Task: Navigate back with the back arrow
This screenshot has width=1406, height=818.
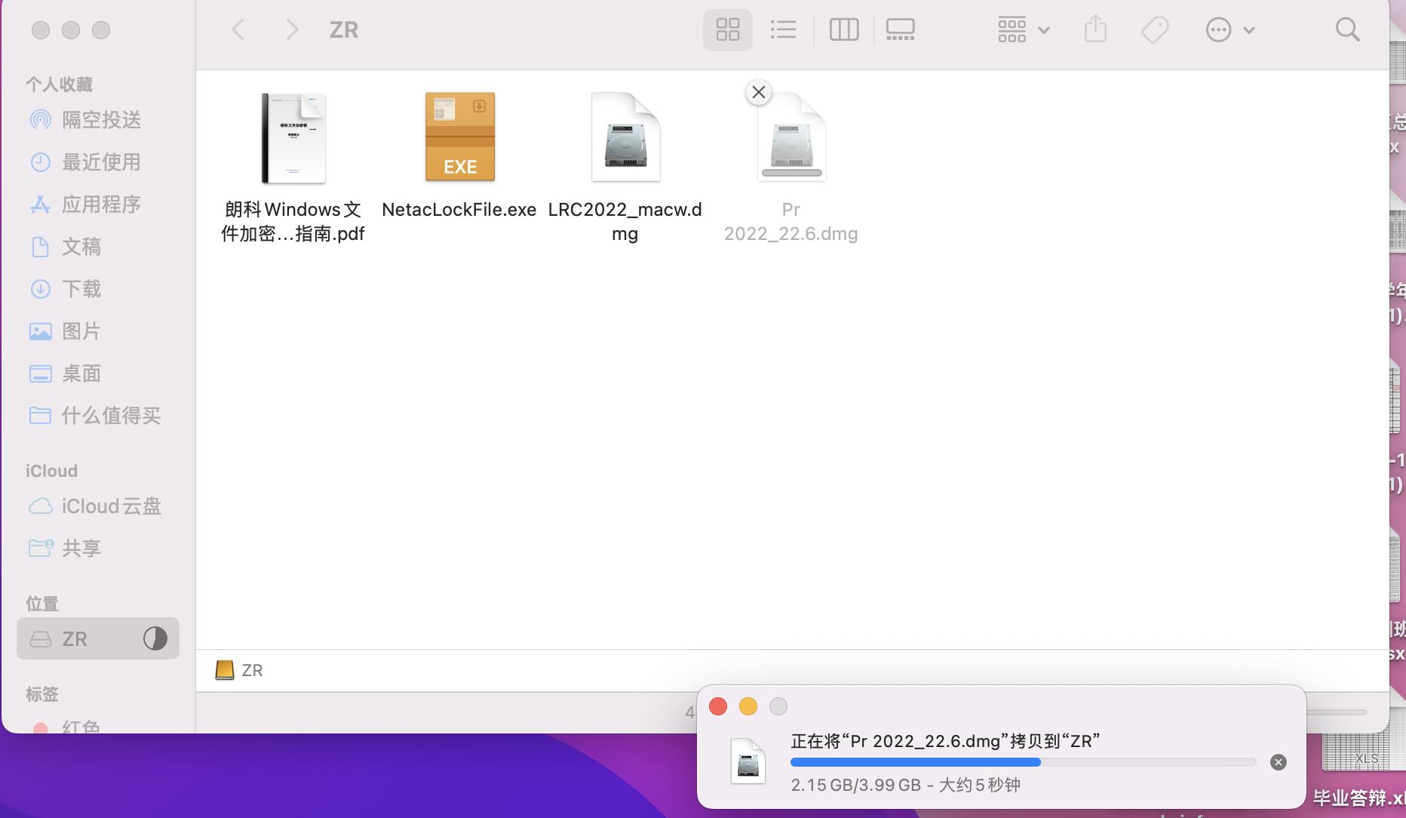Action: coord(238,29)
